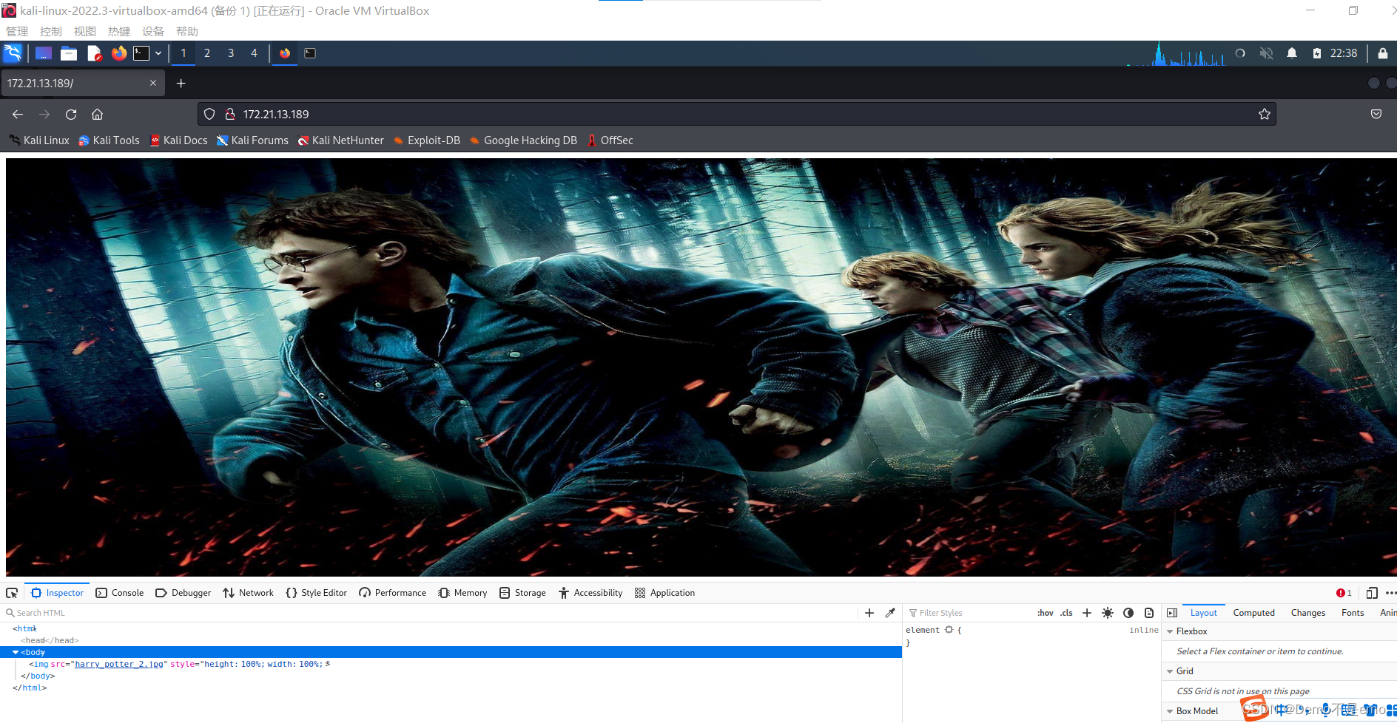This screenshot has height=723, width=1397.
Task: Collapse the Flexbox section
Action: point(1171,631)
